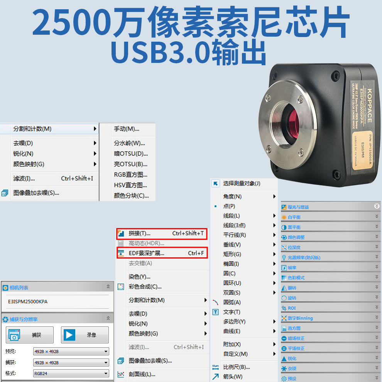Click the ROI crop icon
This screenshot has width=382, height=382.
click(x=284, y=308)
